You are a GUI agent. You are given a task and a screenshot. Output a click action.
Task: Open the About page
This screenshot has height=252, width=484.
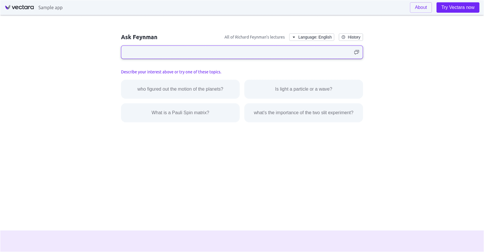pyautogui.click(x=421, y=8)
